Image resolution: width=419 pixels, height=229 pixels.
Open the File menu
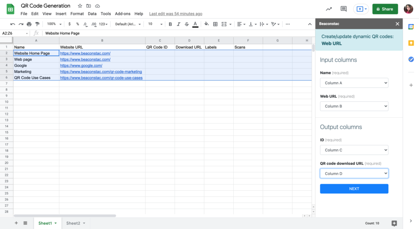[24, 13]
